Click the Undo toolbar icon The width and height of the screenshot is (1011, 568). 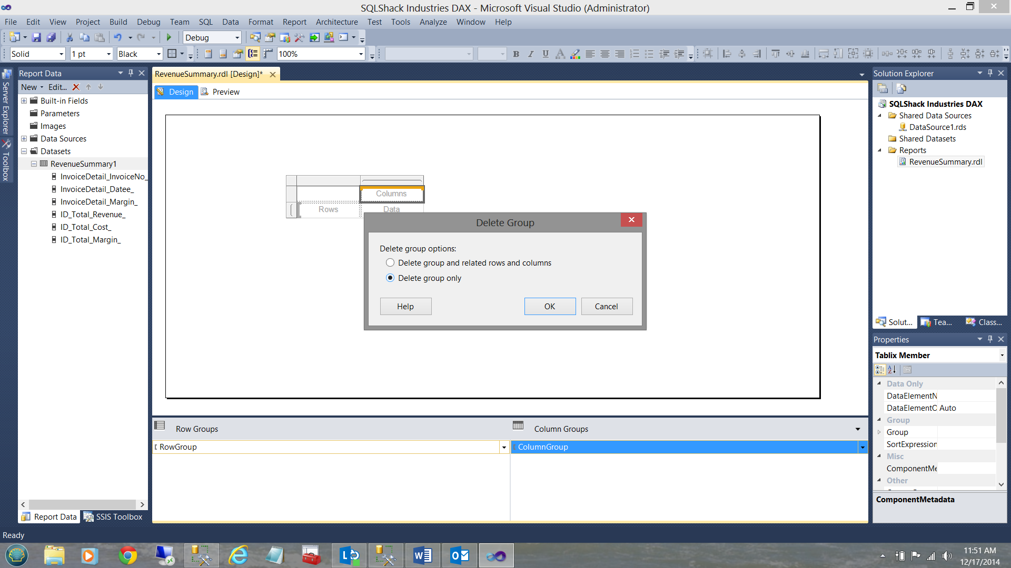tap(117, 37)
